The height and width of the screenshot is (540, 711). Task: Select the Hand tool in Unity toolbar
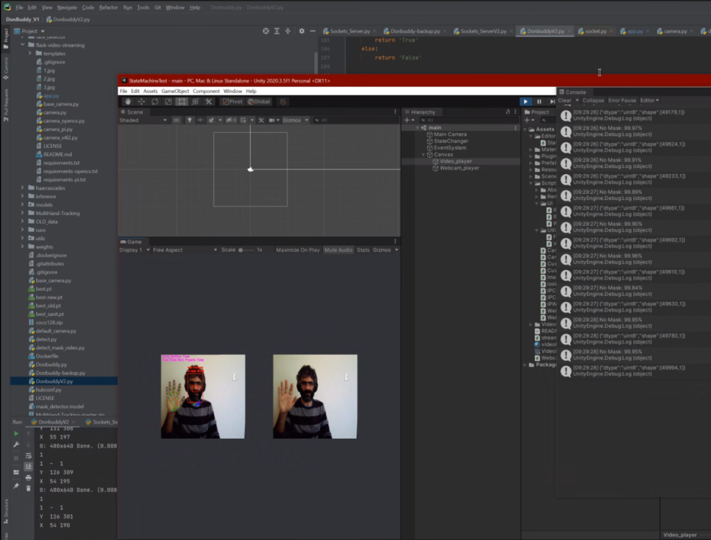click(x=127, y=101)
